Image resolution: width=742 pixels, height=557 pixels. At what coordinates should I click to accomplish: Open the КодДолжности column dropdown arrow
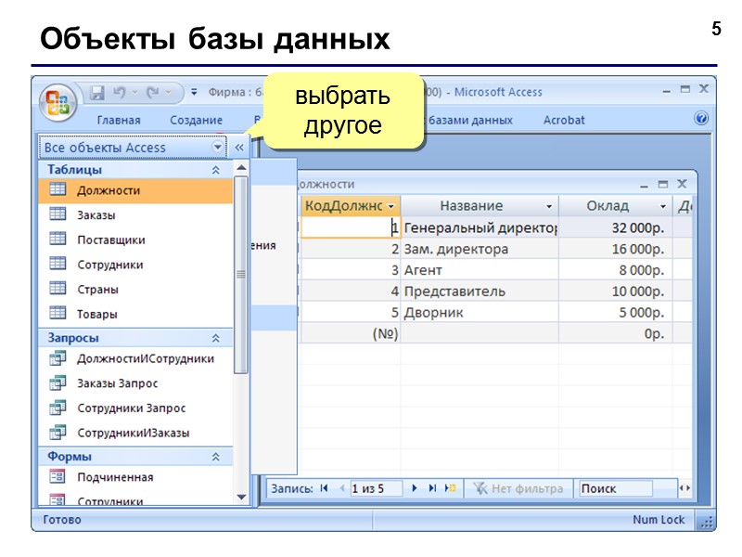[391, 206]
